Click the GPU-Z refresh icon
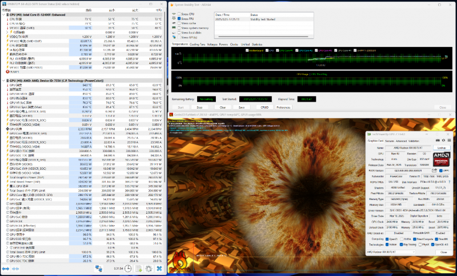The image size is (457, 276). (x=444, y=141)
